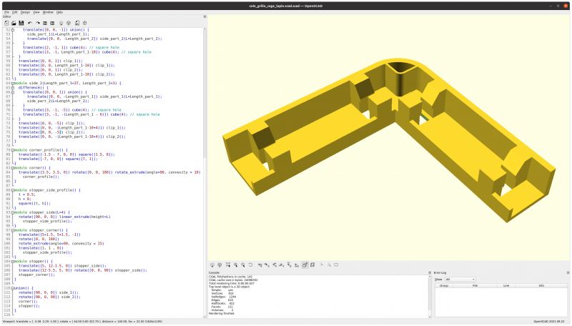The image size is (572, 326).
Task: Switch to the Front view icon
Action: pyautogui.click(x=290, y=265)
